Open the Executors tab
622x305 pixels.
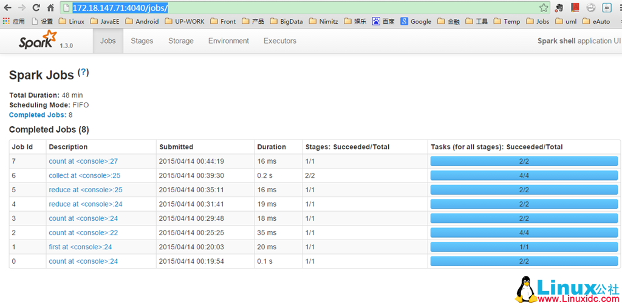click(280, 41)
